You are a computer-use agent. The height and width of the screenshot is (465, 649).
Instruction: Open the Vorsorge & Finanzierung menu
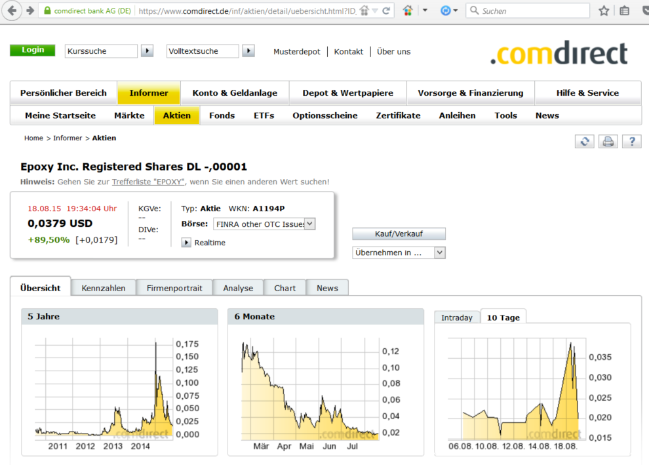[x=471, y=92]
